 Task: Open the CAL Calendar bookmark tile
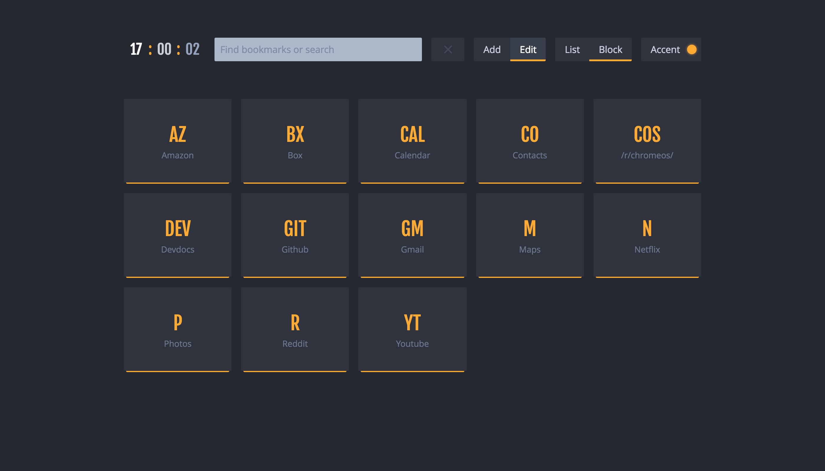point(412,141)
